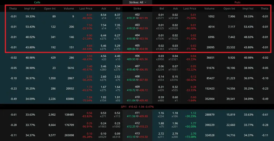Image resolution: width=274 pixels, height=141 pixels.
Task: Click the Calls-side Bid column header
Action: click(x=118, y=9)
